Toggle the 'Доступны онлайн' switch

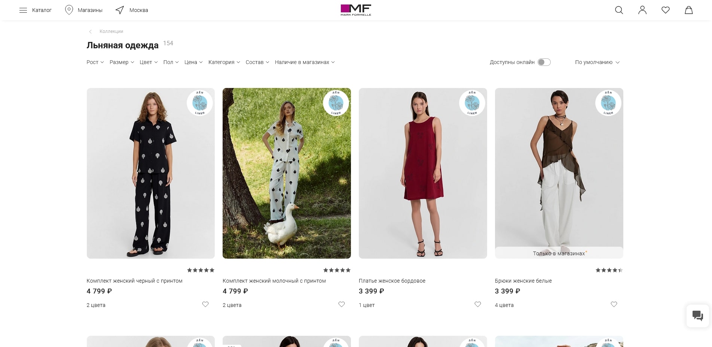pos(544,62)
